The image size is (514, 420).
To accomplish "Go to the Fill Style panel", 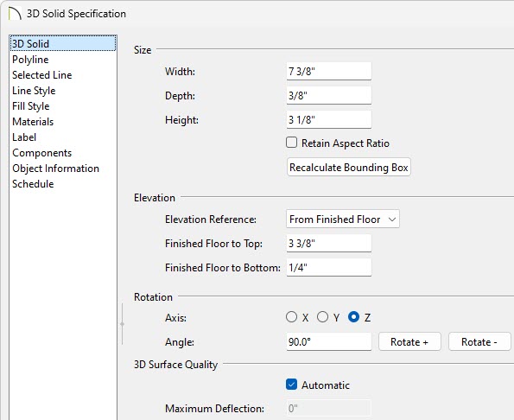I will (31, 106).
